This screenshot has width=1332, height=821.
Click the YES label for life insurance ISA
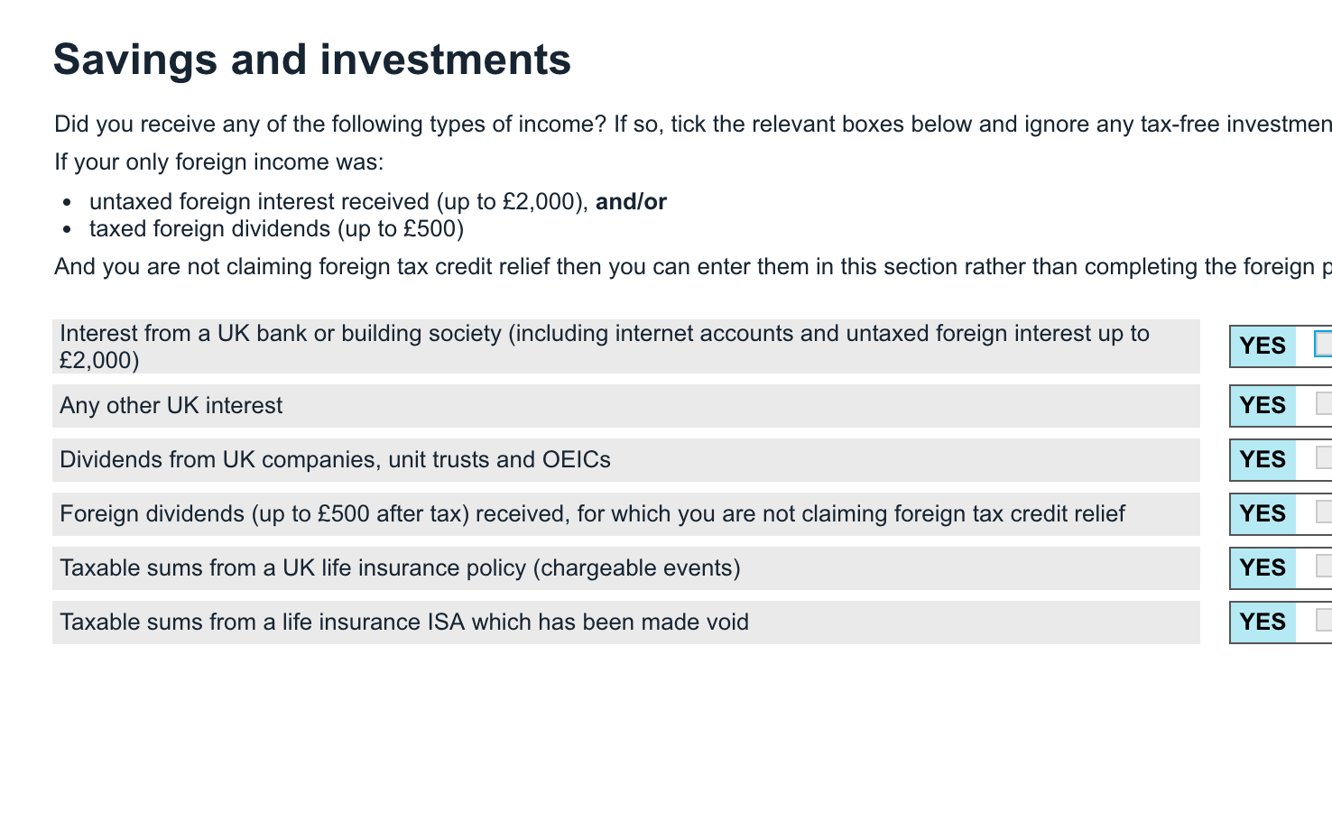pos(1263,623)
